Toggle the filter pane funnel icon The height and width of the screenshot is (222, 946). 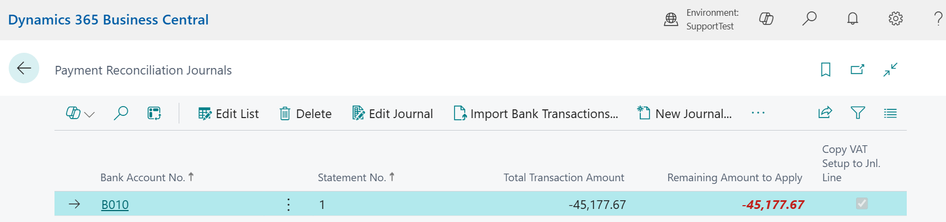point(858,113)
